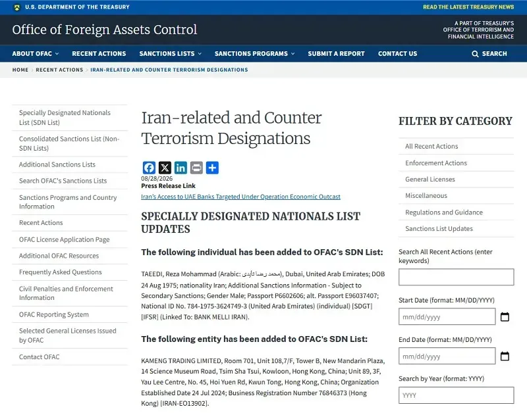527x413 pixels.
Task: Click Read the Latest Treasury News link
Action: [x=468, y=7]
